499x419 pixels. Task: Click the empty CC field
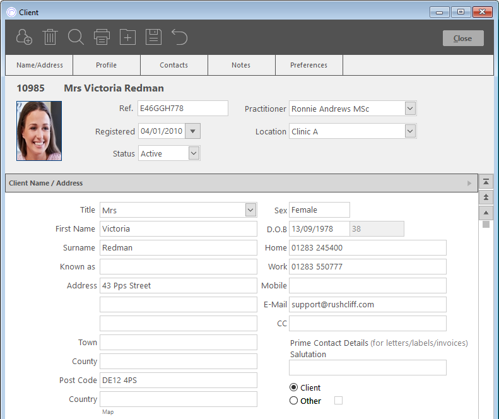point(368,324)
